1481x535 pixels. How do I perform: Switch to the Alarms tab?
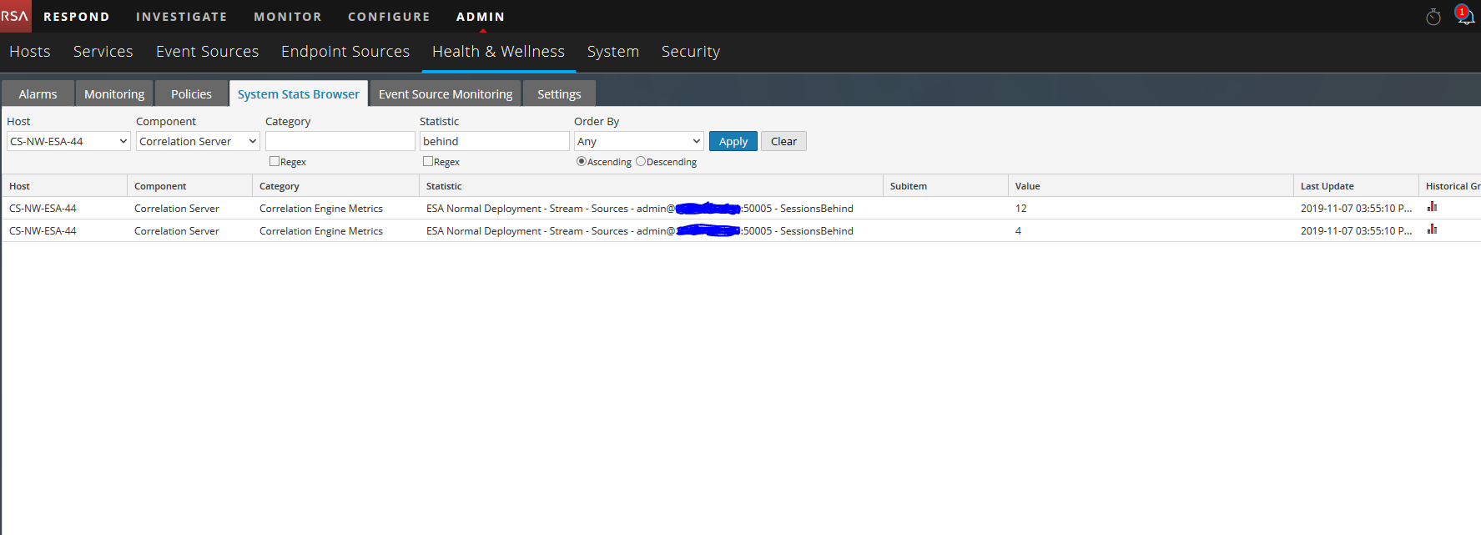[x=38, y=93]
